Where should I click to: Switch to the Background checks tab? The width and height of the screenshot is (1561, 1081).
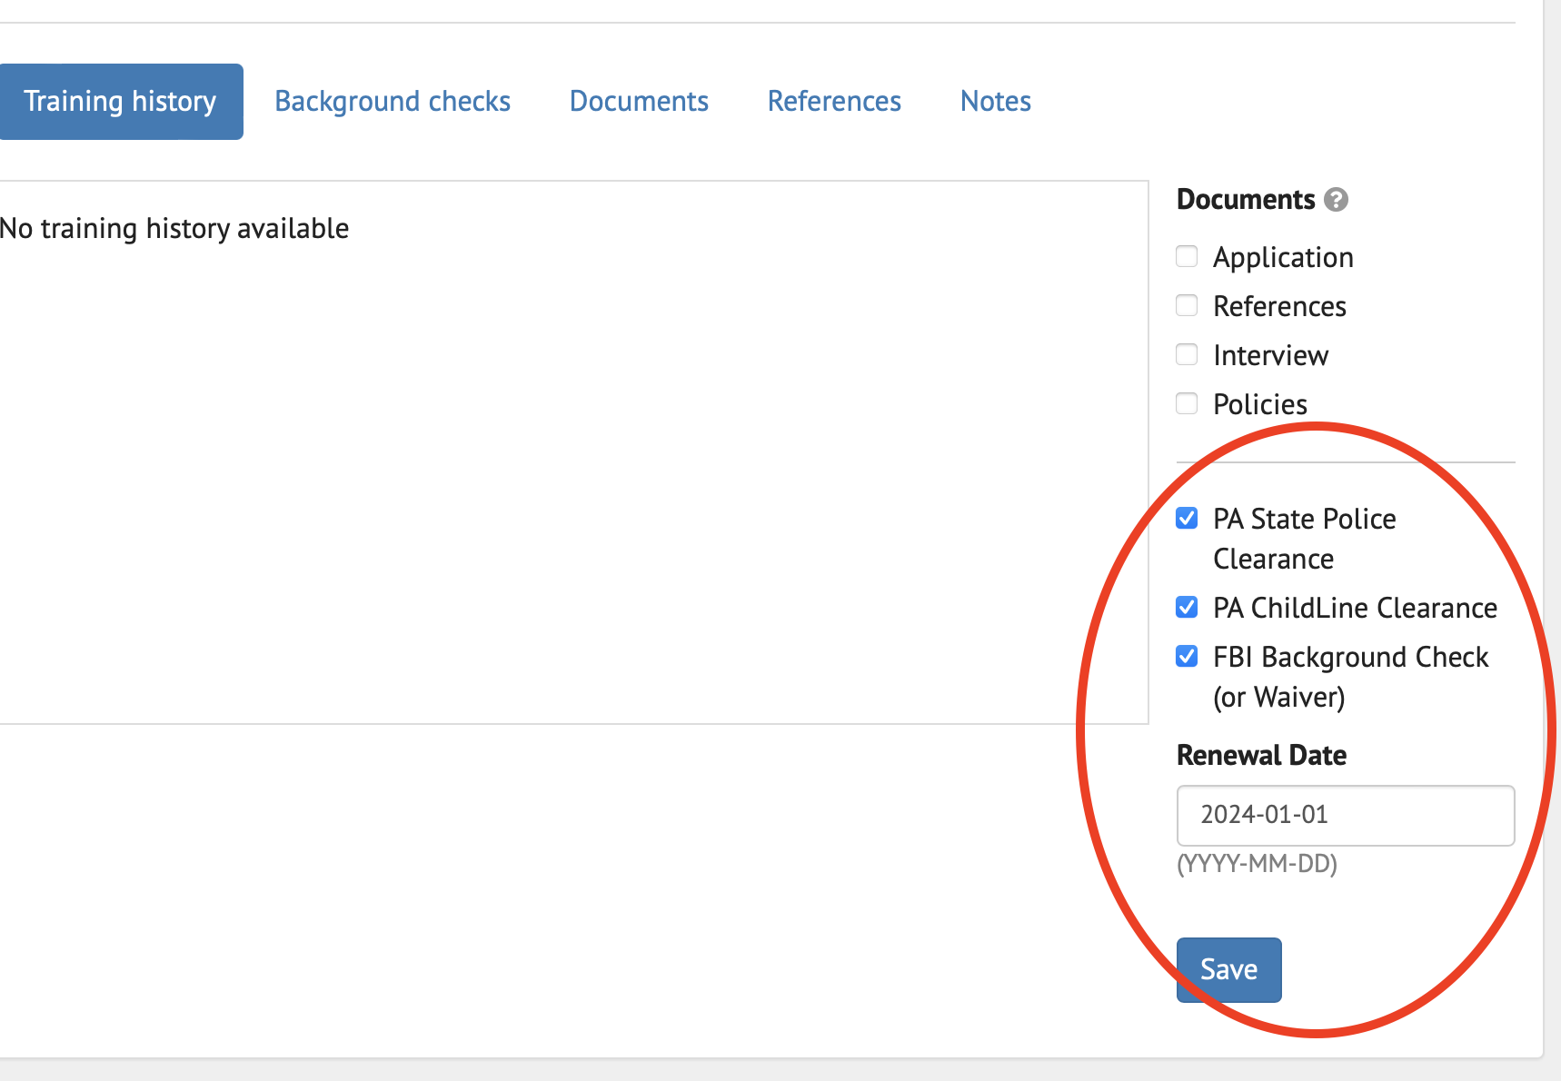point(393,102)
